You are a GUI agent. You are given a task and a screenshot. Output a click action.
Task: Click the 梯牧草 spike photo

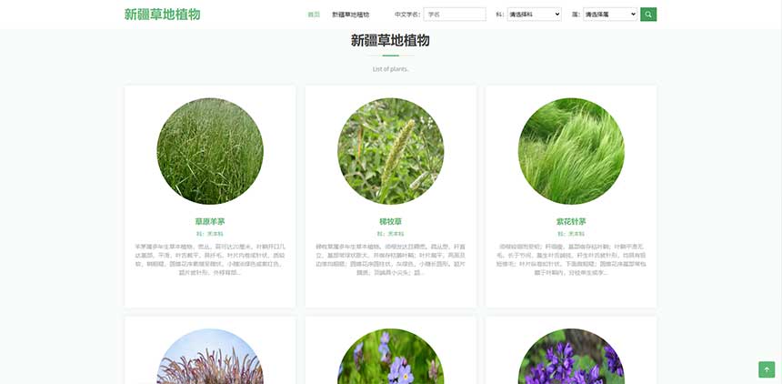pos(390,151)
